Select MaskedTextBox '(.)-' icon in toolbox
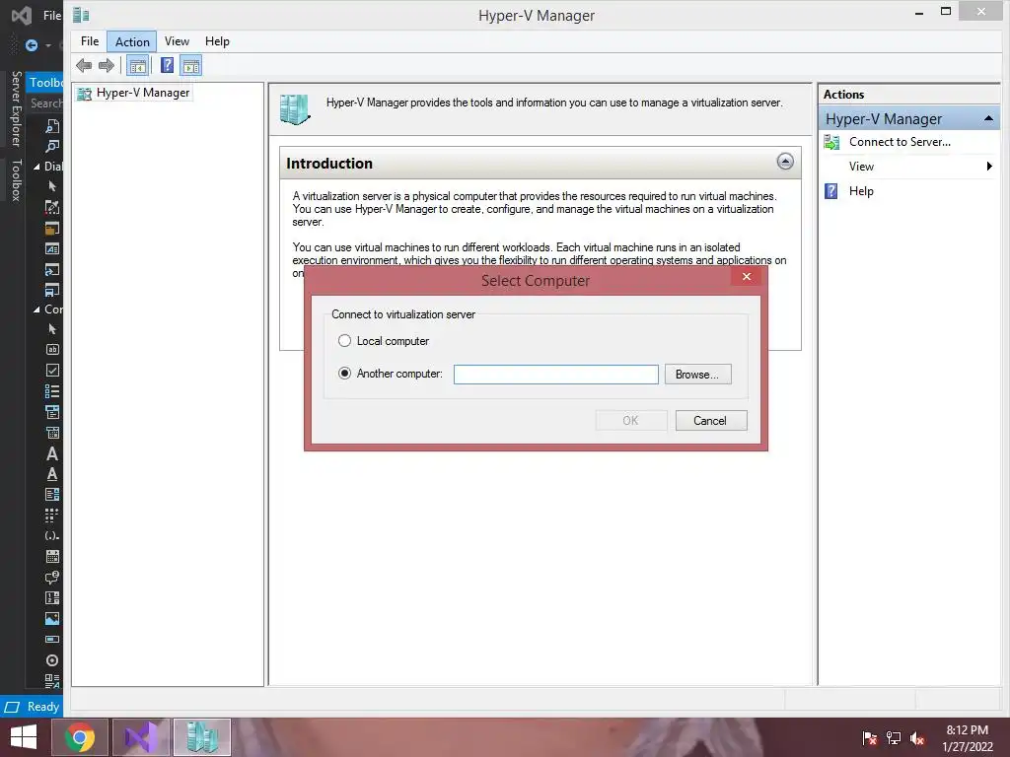This screenshot has width=1010, height=757. [52, 535]
